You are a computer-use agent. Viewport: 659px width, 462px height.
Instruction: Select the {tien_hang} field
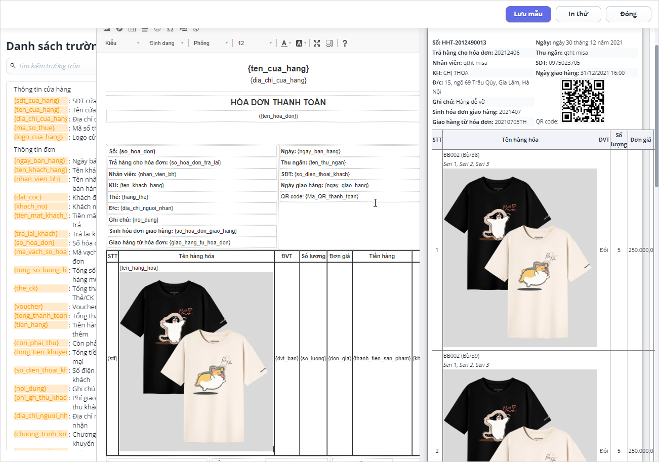40,325
